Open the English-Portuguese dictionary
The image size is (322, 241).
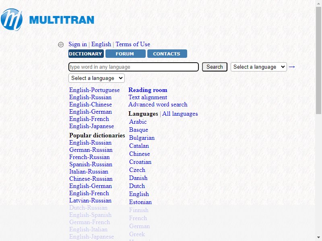tap(95, 90)
